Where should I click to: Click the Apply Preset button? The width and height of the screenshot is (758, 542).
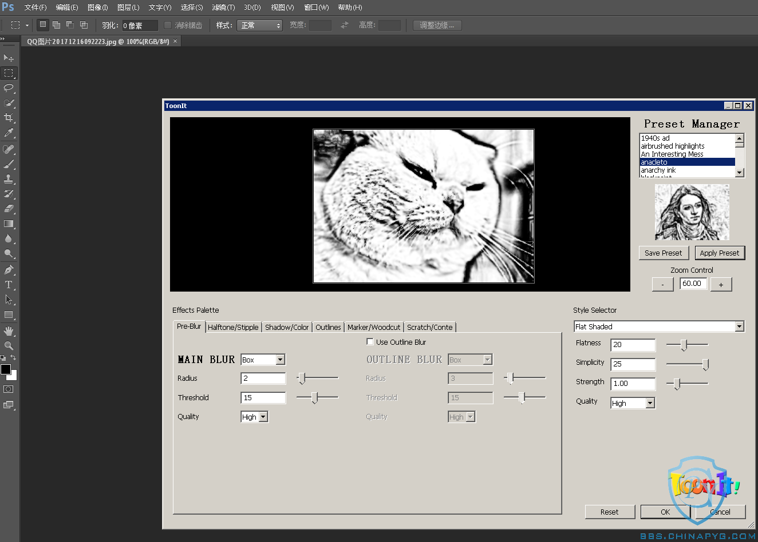click(720, 253)
